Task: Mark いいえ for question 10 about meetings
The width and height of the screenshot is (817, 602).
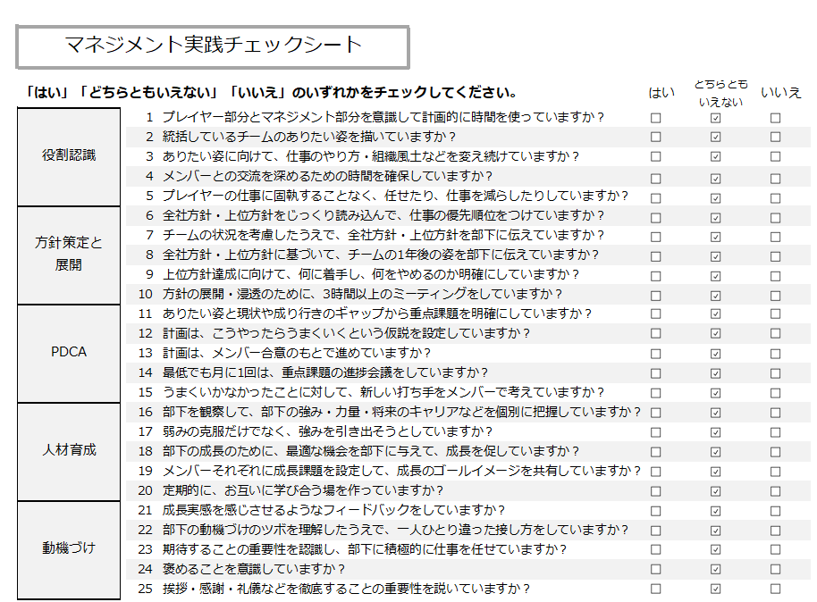Action: point(775,295)
